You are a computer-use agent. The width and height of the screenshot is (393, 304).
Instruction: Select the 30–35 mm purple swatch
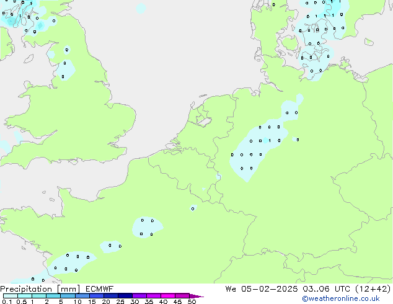[139, 296]
